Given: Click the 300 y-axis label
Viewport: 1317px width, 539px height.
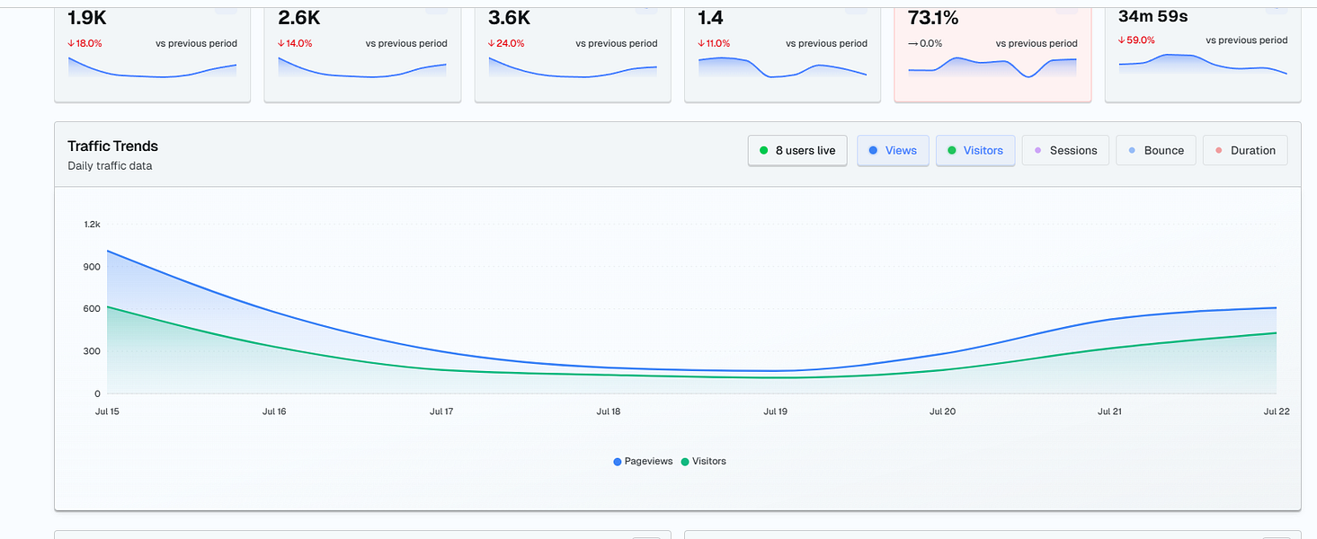Looking at the screenshot, I should [92, 350].
